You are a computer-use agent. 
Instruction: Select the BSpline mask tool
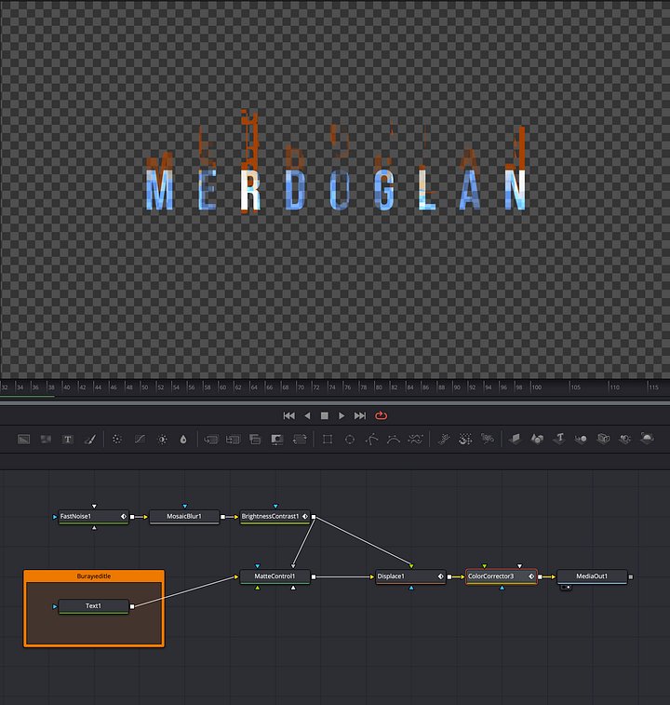point(394,440)
